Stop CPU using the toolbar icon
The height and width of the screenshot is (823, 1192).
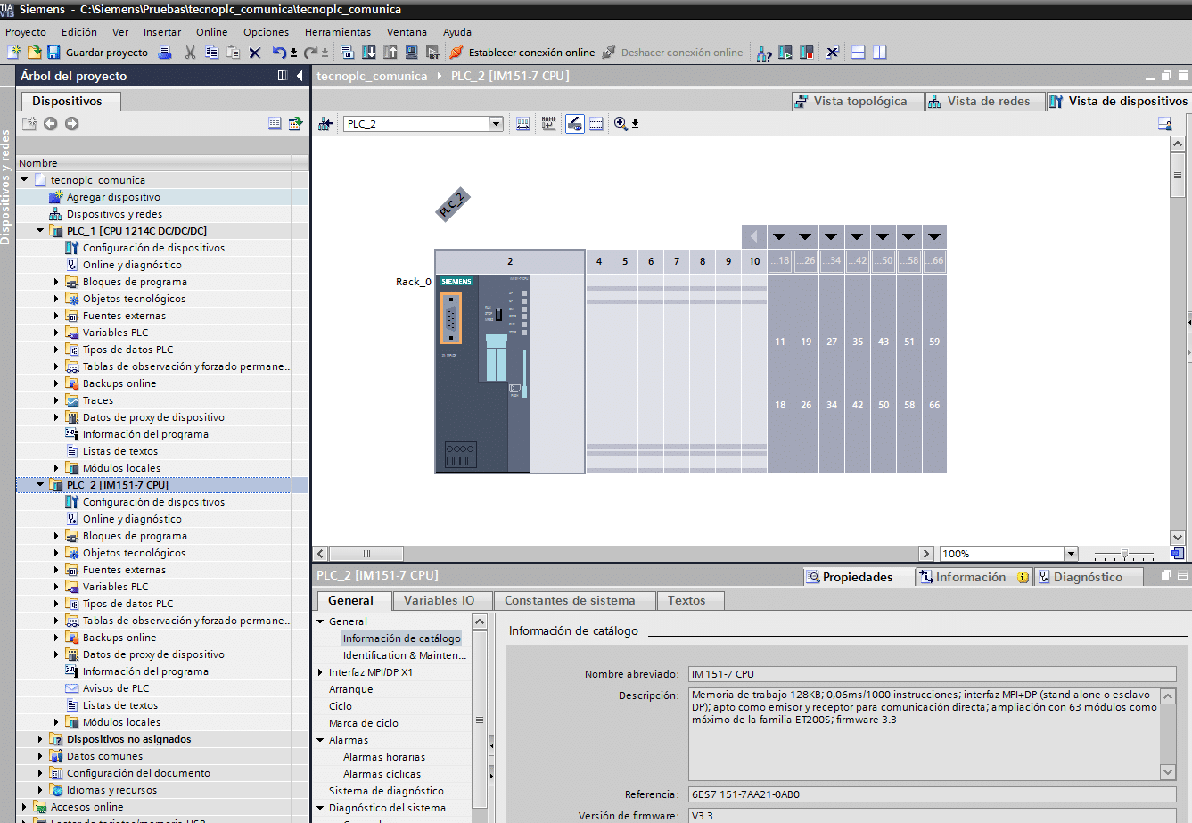coord(807,53)
